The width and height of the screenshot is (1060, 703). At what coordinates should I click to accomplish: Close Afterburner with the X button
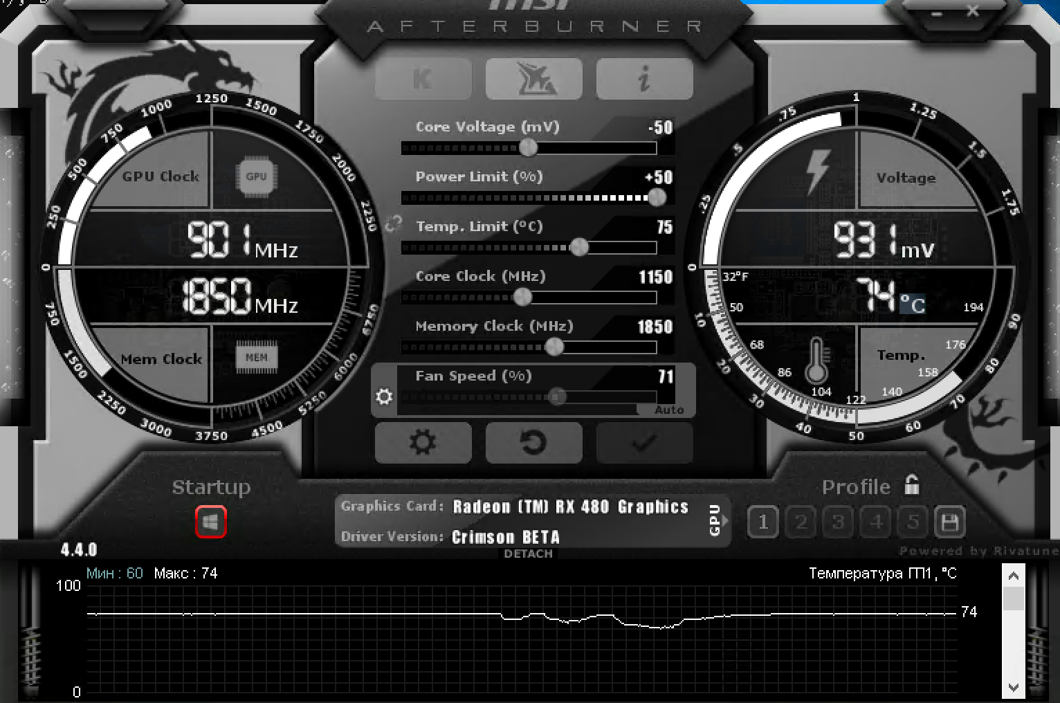pos(973,10)
